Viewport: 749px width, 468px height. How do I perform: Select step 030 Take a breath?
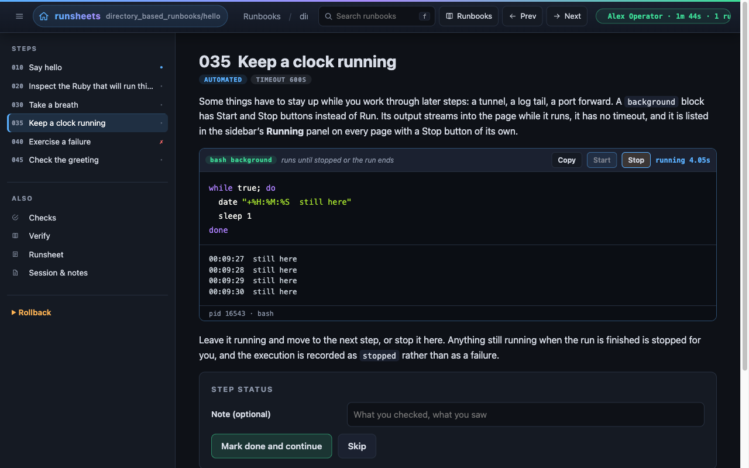(x=88, y=105)
